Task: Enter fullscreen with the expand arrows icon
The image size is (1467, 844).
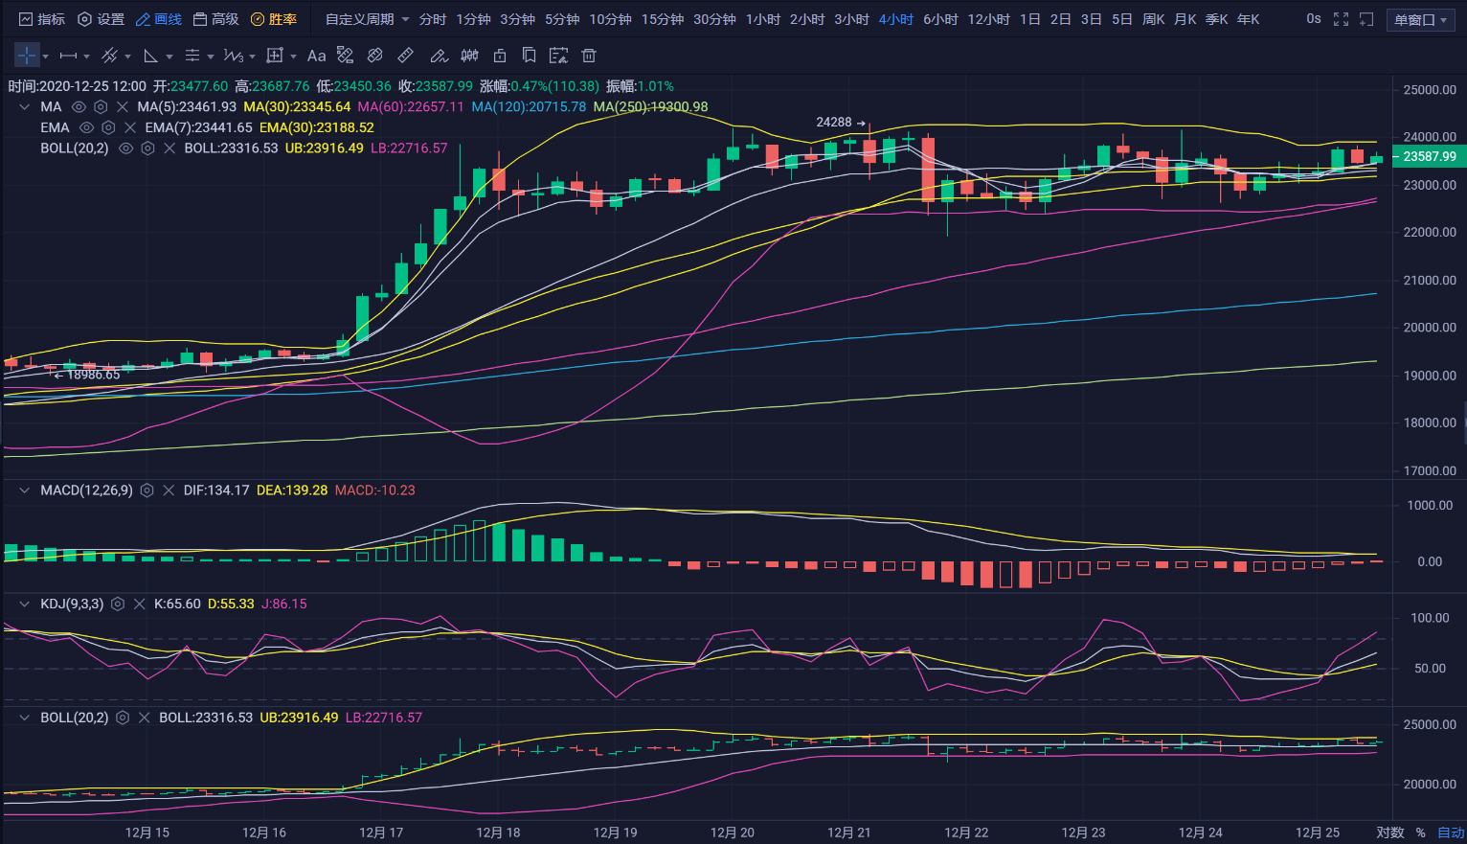Action: pyautogui.click(x=1341, y=19)
